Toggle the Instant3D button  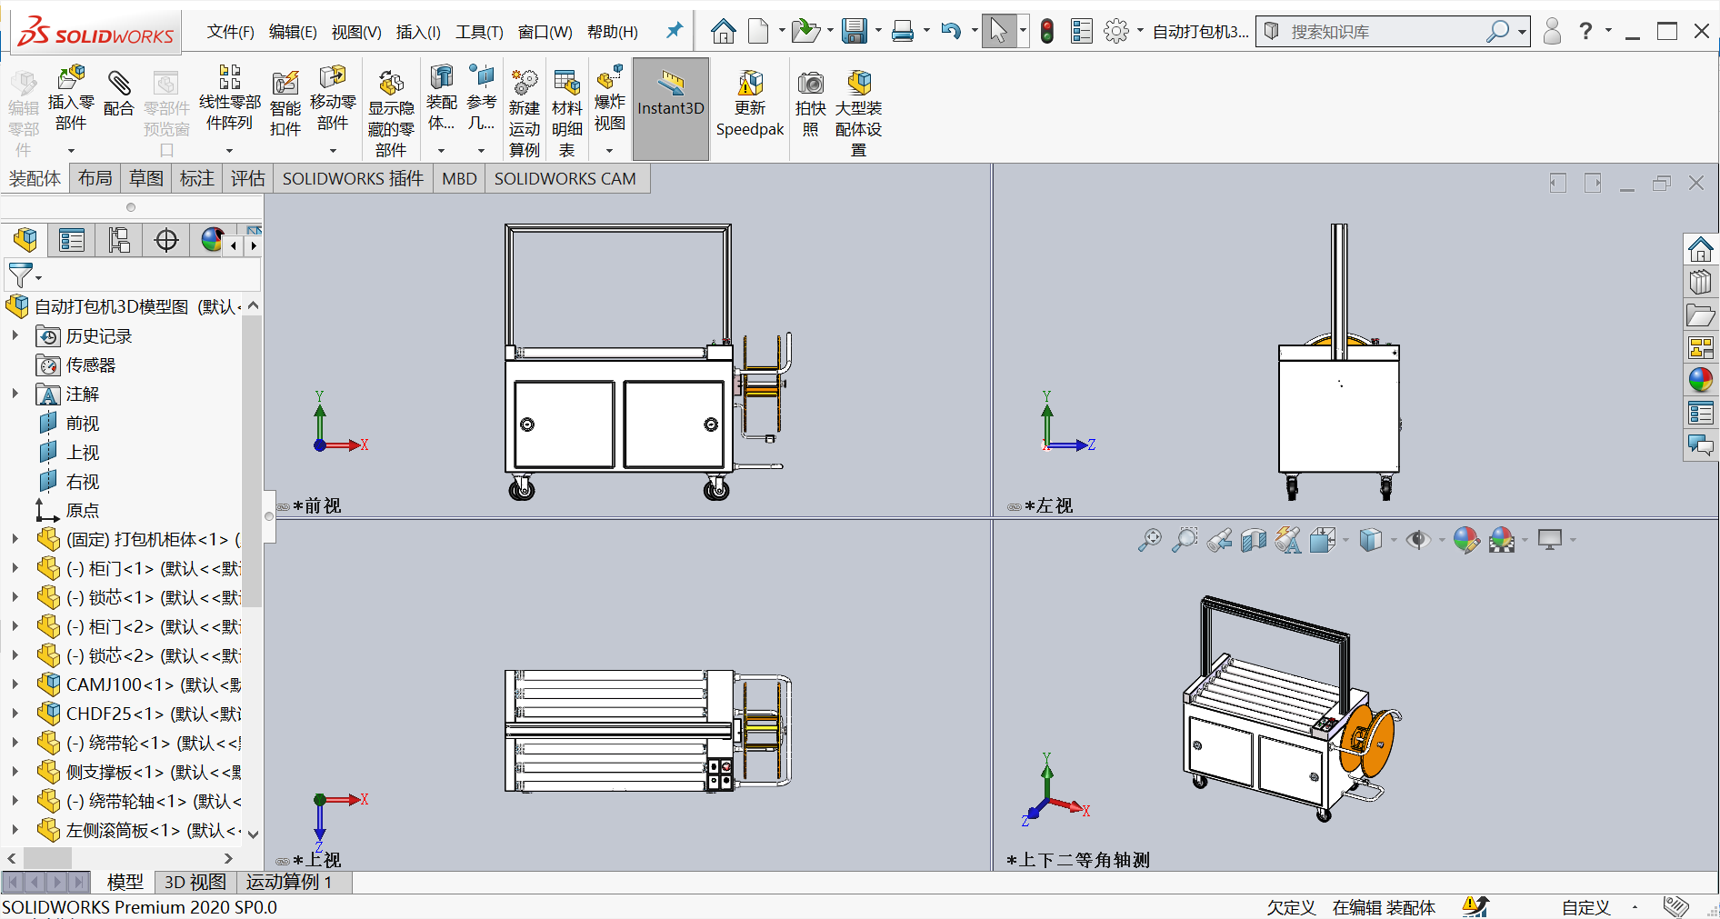(x=671, y=109)
